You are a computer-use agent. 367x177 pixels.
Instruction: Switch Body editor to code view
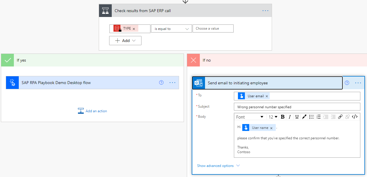click(x=355, y=117)
